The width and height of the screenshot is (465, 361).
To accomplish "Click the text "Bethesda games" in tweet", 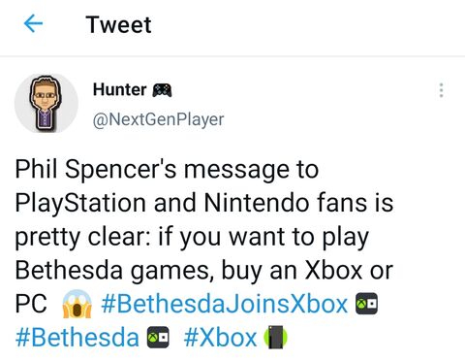I will (x=112, y=271).
